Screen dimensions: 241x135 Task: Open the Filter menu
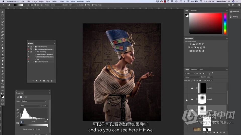tap(62, 1)
